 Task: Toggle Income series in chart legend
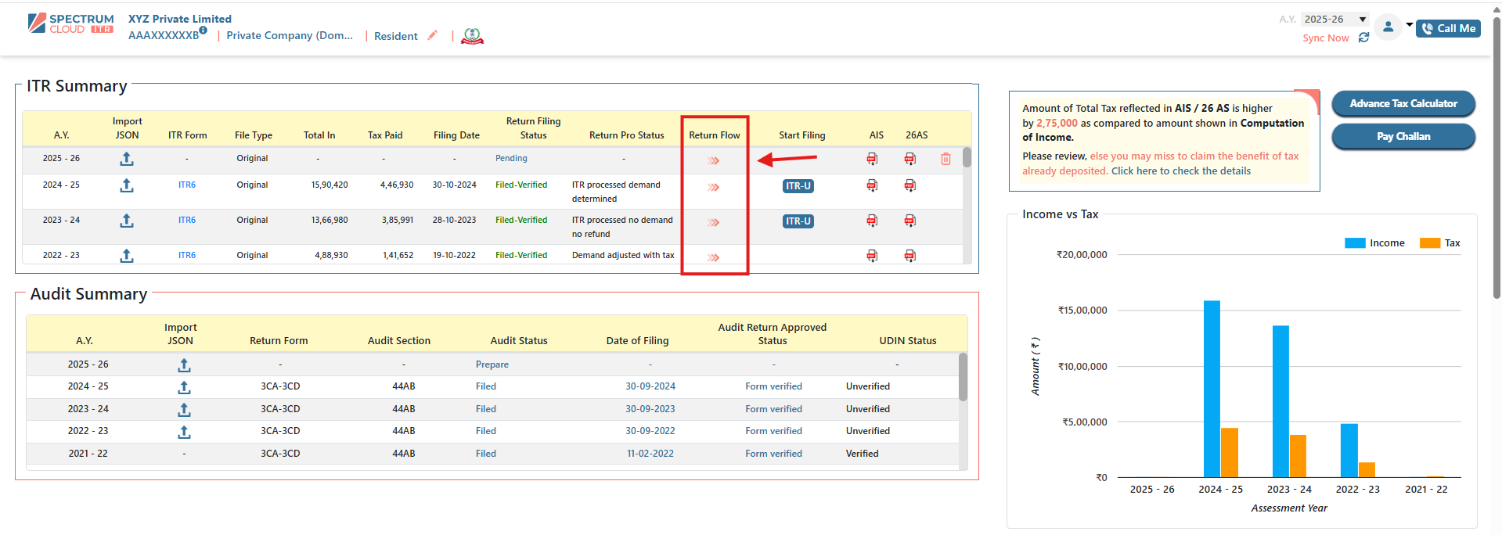click(1374, 243)
